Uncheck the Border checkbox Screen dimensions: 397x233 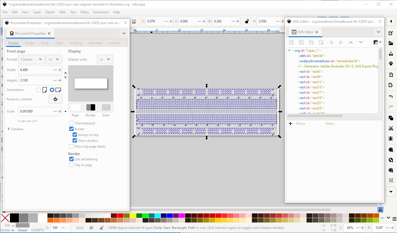pos(71,129)
